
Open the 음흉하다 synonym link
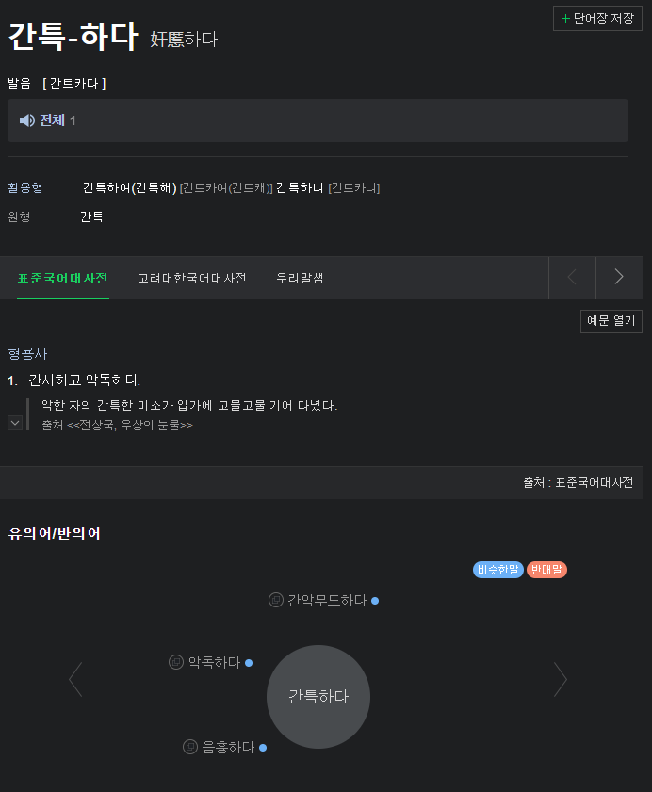point(228,747)
